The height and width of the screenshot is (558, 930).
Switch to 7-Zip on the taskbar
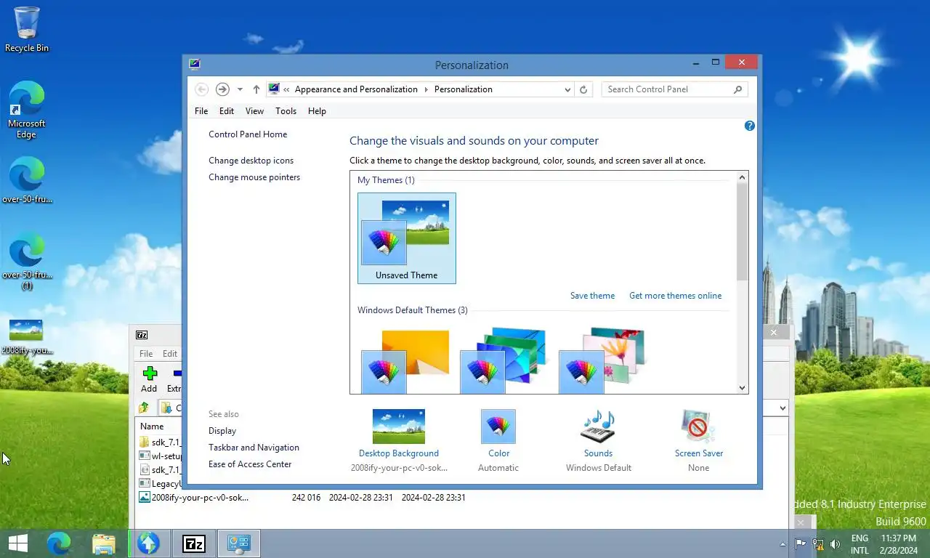pos(194,543)
